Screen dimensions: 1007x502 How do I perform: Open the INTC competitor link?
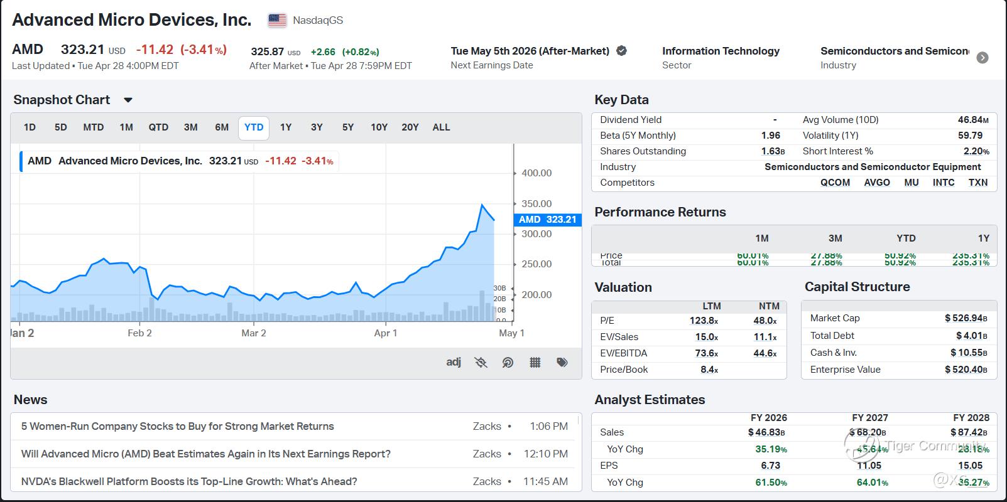943,183
